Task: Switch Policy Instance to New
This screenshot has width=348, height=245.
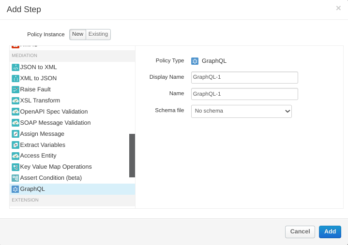Action: pos(77,34)
